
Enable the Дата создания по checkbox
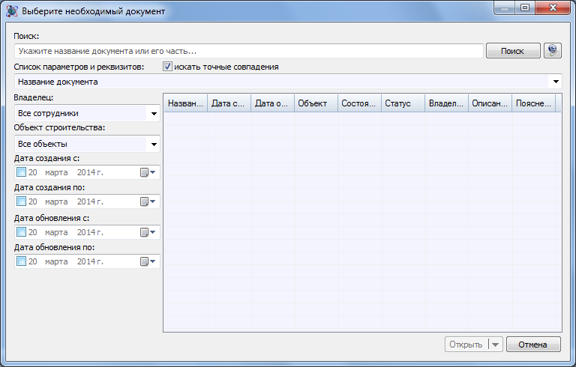click(21, 201)
